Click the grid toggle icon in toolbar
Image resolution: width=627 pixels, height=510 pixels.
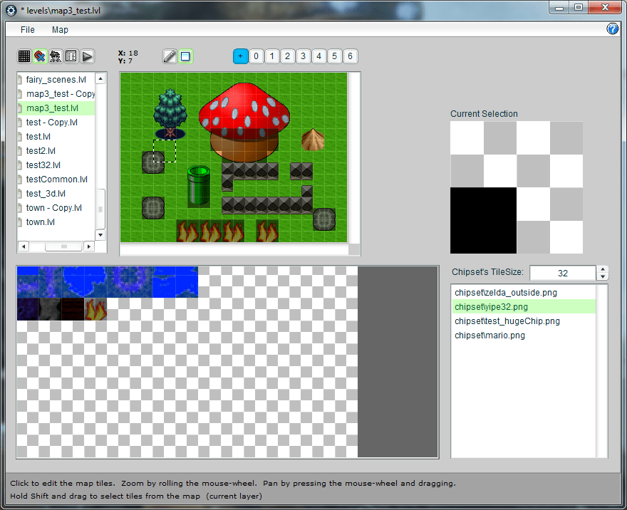point(24,56)
